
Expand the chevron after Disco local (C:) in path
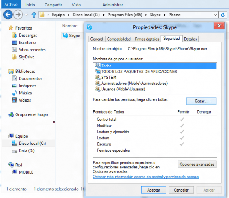(x=104, y=15)
